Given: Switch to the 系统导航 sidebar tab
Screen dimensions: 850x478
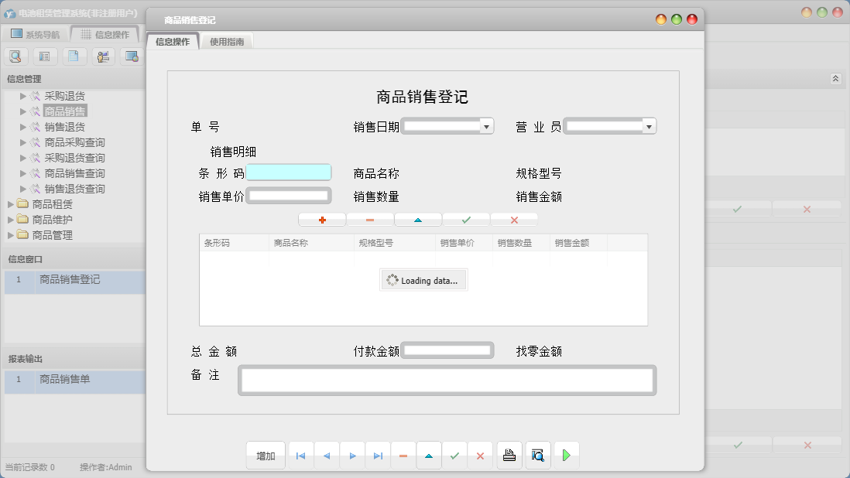Looking at the screenshot, I should (x=36, y=33).
